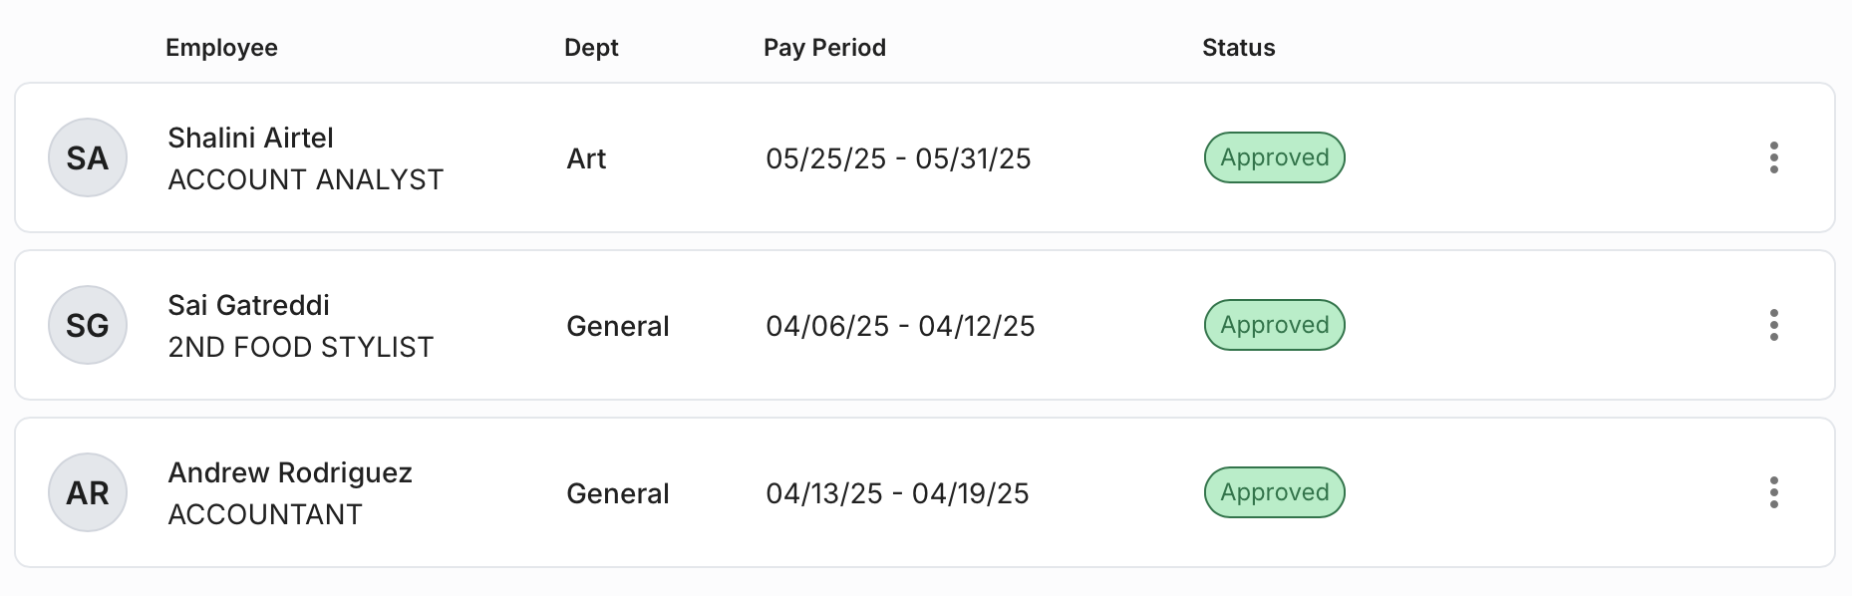Click the Approved badge for Sai Gatreddi
The width and height of the screenshot is (1852, 596).
1275,325
